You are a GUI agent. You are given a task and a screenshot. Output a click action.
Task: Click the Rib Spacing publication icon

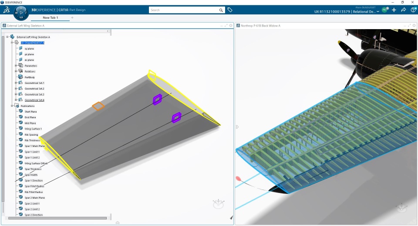20,134
